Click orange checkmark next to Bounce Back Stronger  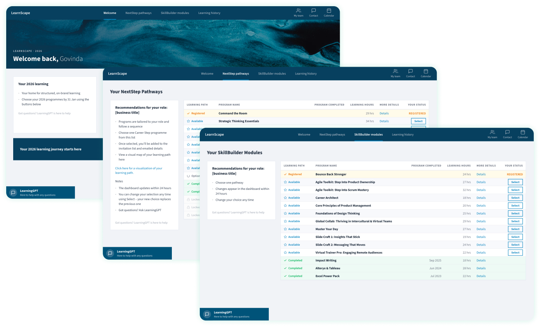[x=286, y=174]
